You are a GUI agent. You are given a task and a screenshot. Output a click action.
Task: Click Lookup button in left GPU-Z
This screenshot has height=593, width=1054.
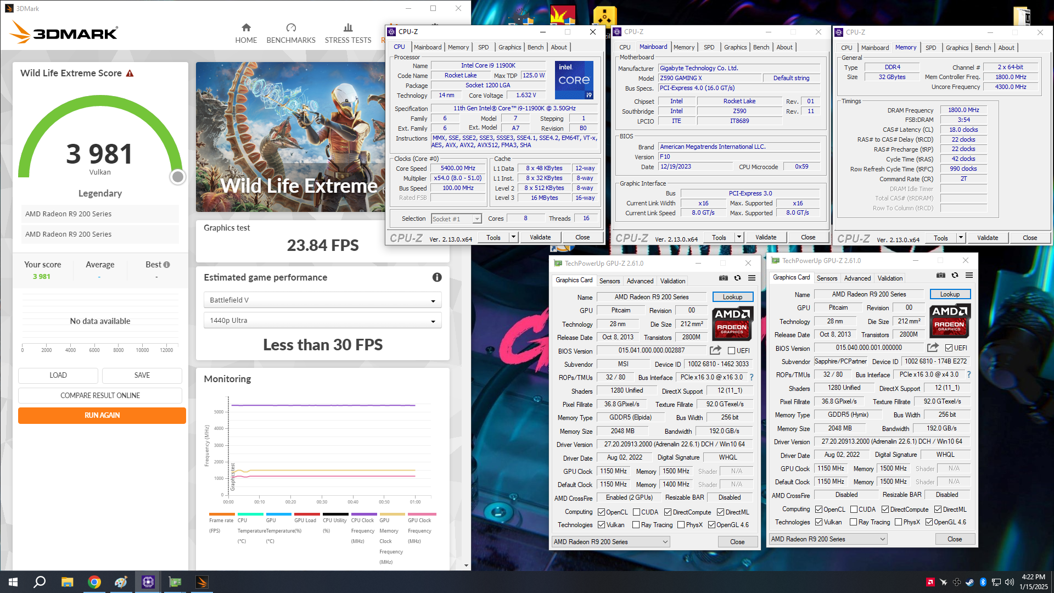[732, 297]
